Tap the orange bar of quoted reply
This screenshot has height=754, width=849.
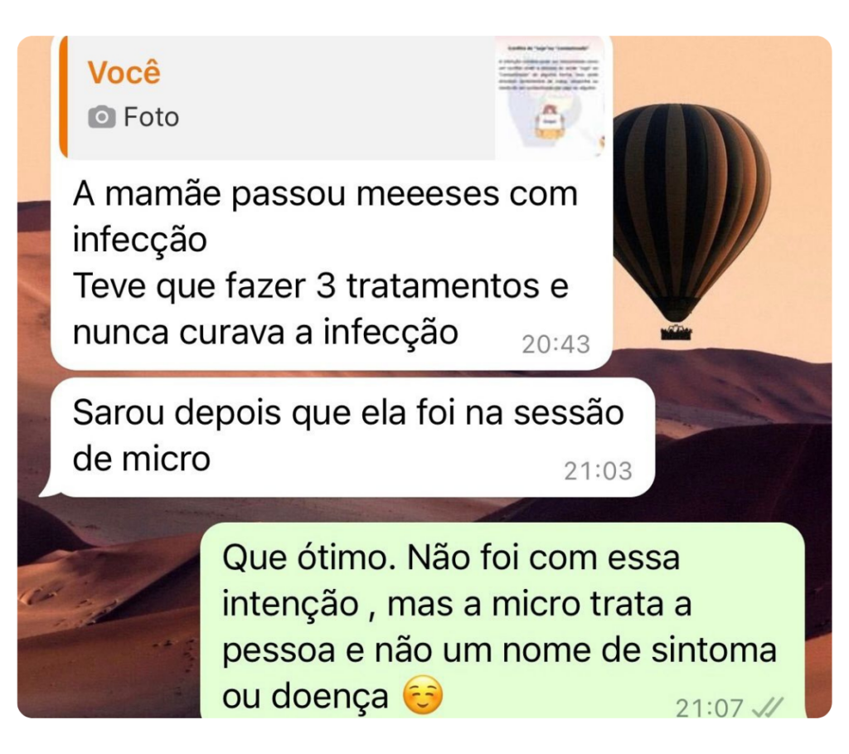coord(63,98)
